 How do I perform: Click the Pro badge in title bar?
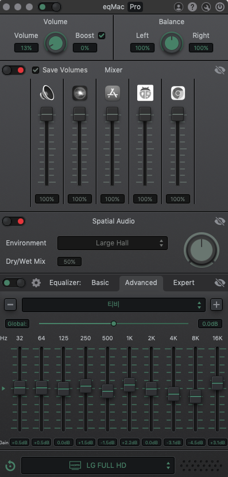(x=136, y=7)
